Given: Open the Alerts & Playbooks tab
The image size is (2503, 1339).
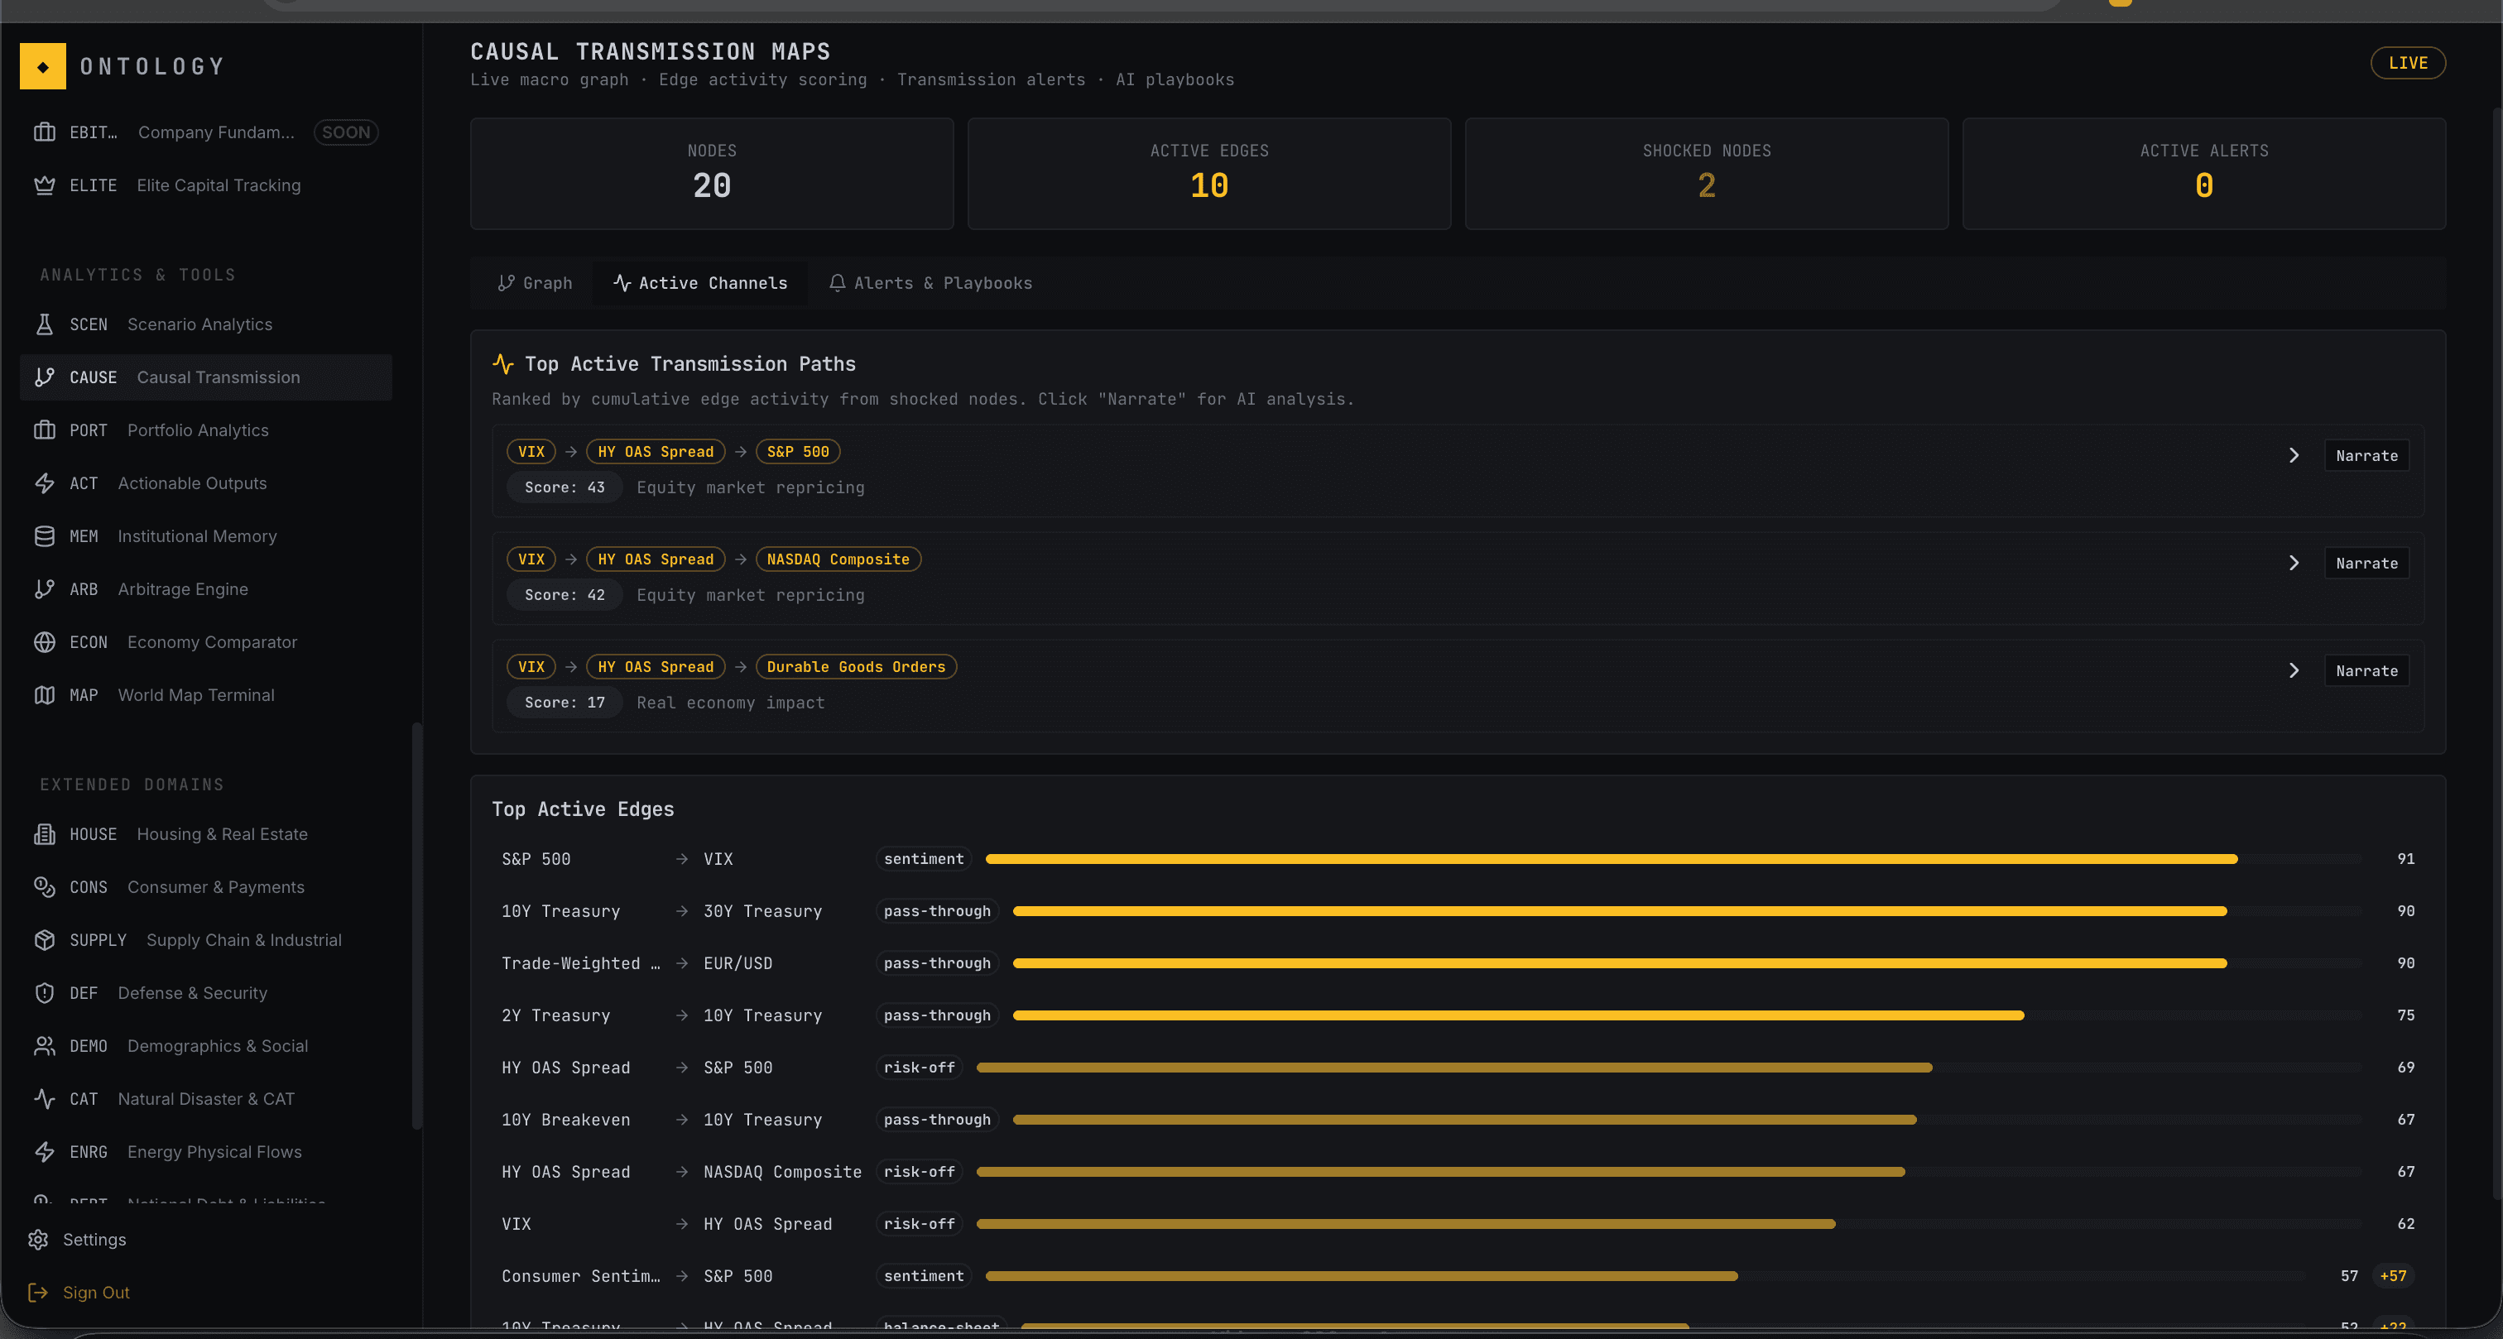Looking at the screenshot, I should 930,283.
